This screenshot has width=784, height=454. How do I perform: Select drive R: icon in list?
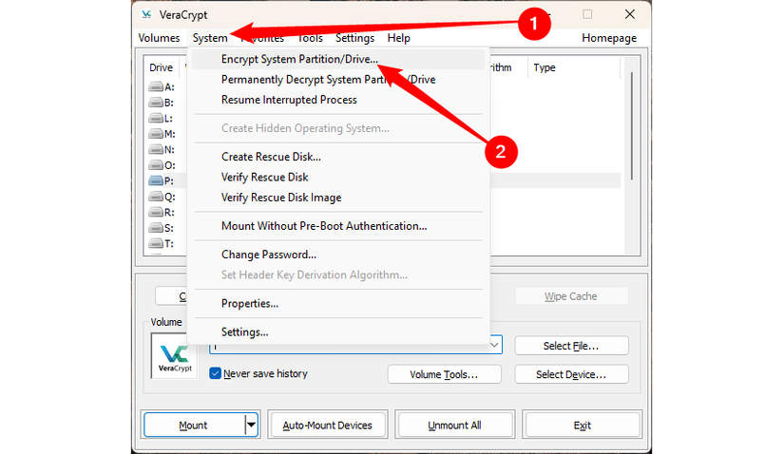(156, 212)
